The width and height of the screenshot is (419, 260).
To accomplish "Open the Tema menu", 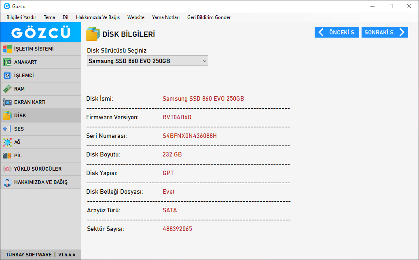I will (x=49, y=17).
